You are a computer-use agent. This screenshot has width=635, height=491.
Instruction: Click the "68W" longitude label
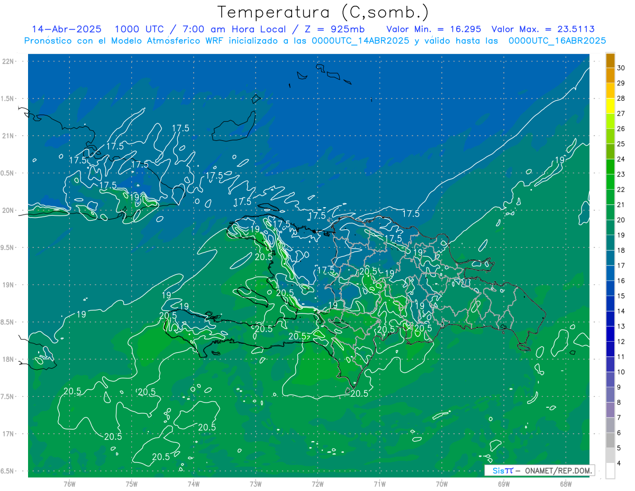tap(565, 484)
